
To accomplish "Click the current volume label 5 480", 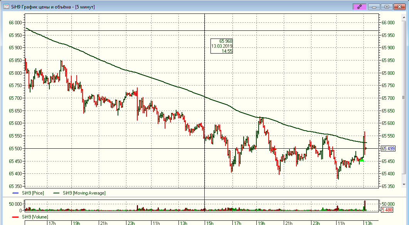I will click(387, 210).
